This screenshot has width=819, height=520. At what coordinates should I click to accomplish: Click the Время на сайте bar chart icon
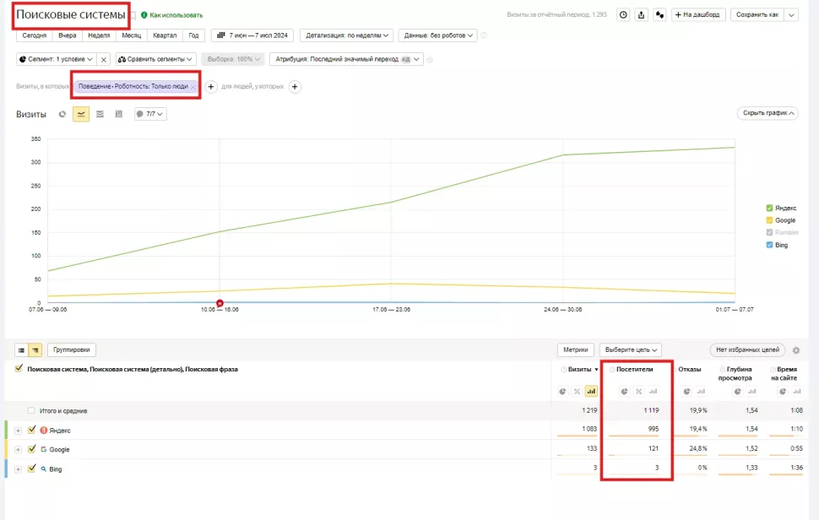point(797,391)
